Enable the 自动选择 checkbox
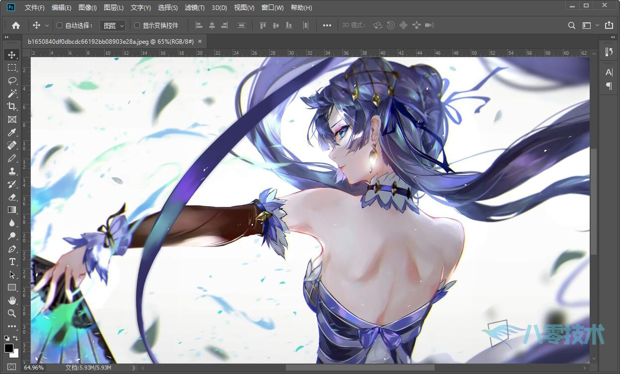The height and width of the screenshot is (374, 620). click(x=60, y=25)
